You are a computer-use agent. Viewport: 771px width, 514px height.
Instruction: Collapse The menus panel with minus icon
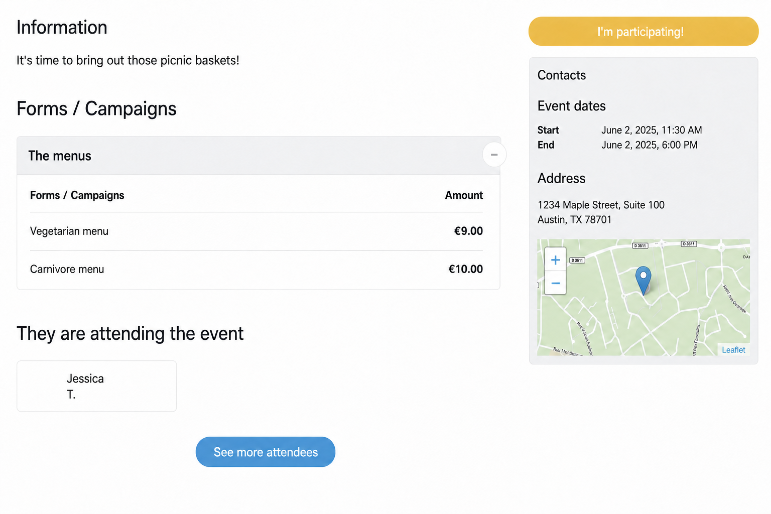pos(494,155)
